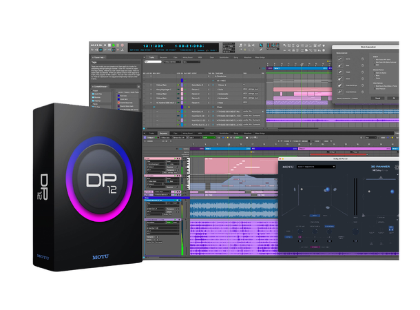
Task: Open the Audio Files folder in Content Browser
Action: 98,94
